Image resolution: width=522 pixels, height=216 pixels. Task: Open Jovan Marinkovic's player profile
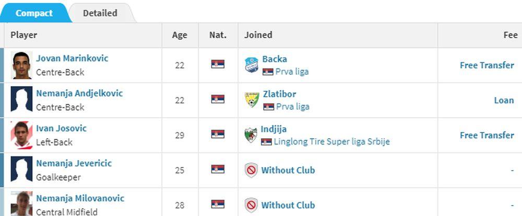(x=72, y=58)
